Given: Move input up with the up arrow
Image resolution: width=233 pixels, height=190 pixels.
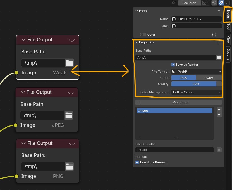Looking at the screenshot, I should (x=219, y=109).
